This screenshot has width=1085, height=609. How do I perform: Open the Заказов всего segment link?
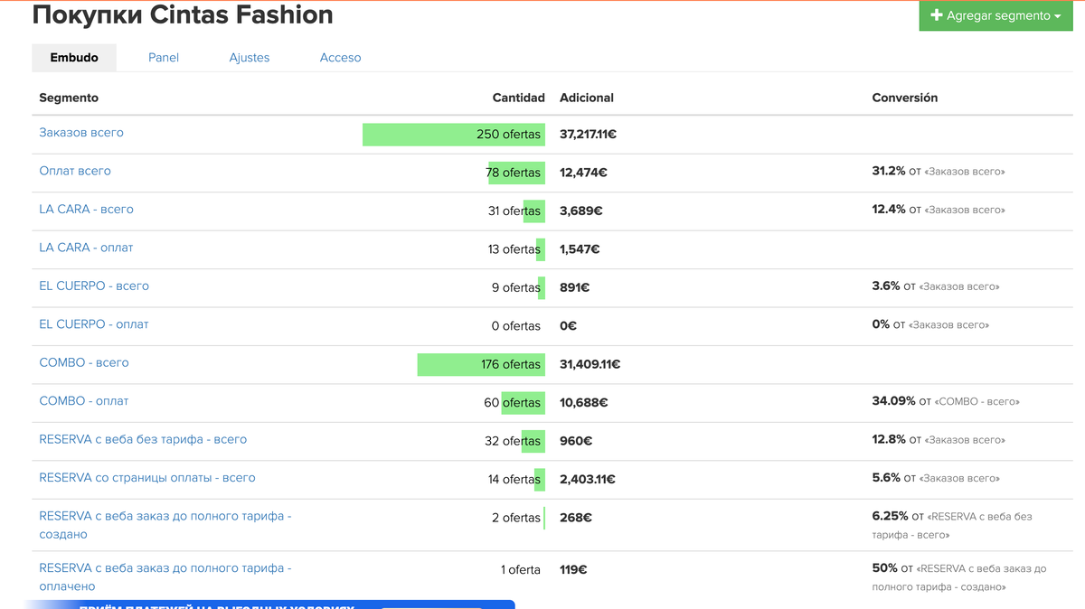(x=81, y=133)
